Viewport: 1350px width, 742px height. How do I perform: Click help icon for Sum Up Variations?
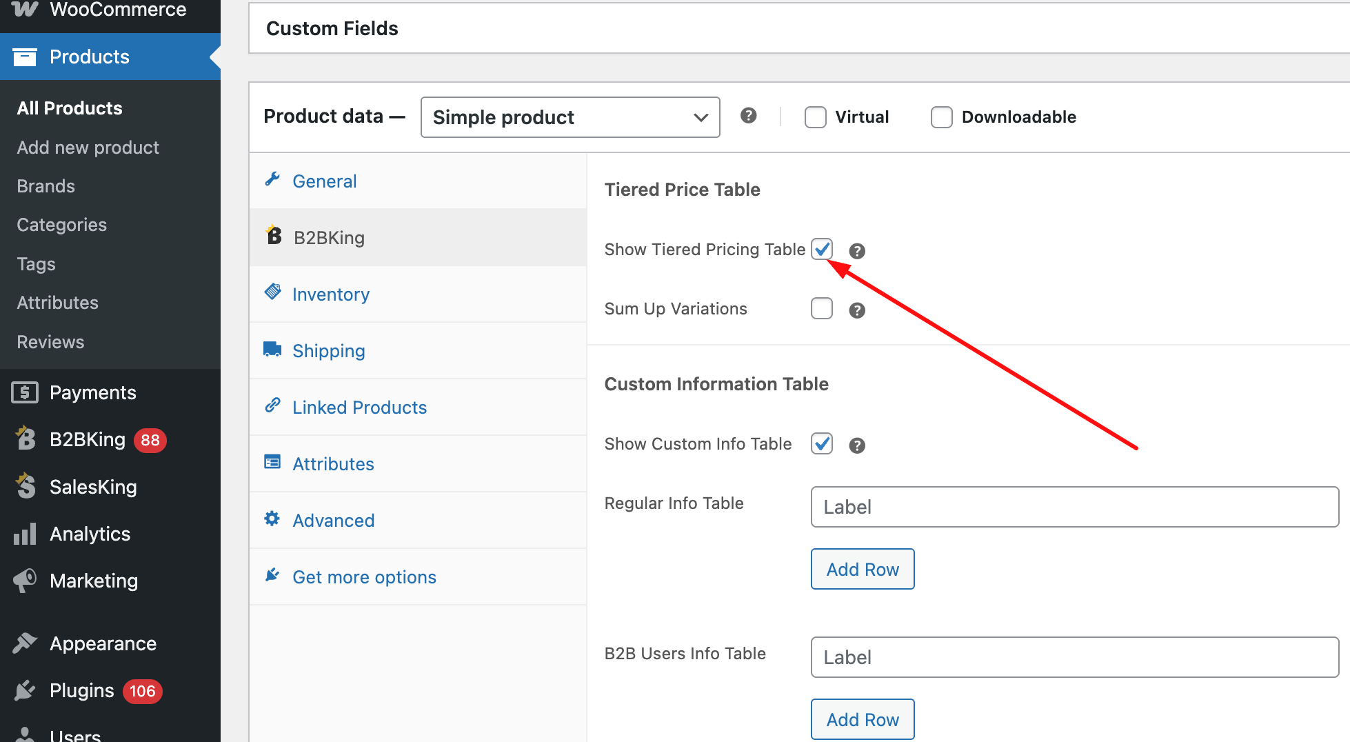tap(857, 310)
